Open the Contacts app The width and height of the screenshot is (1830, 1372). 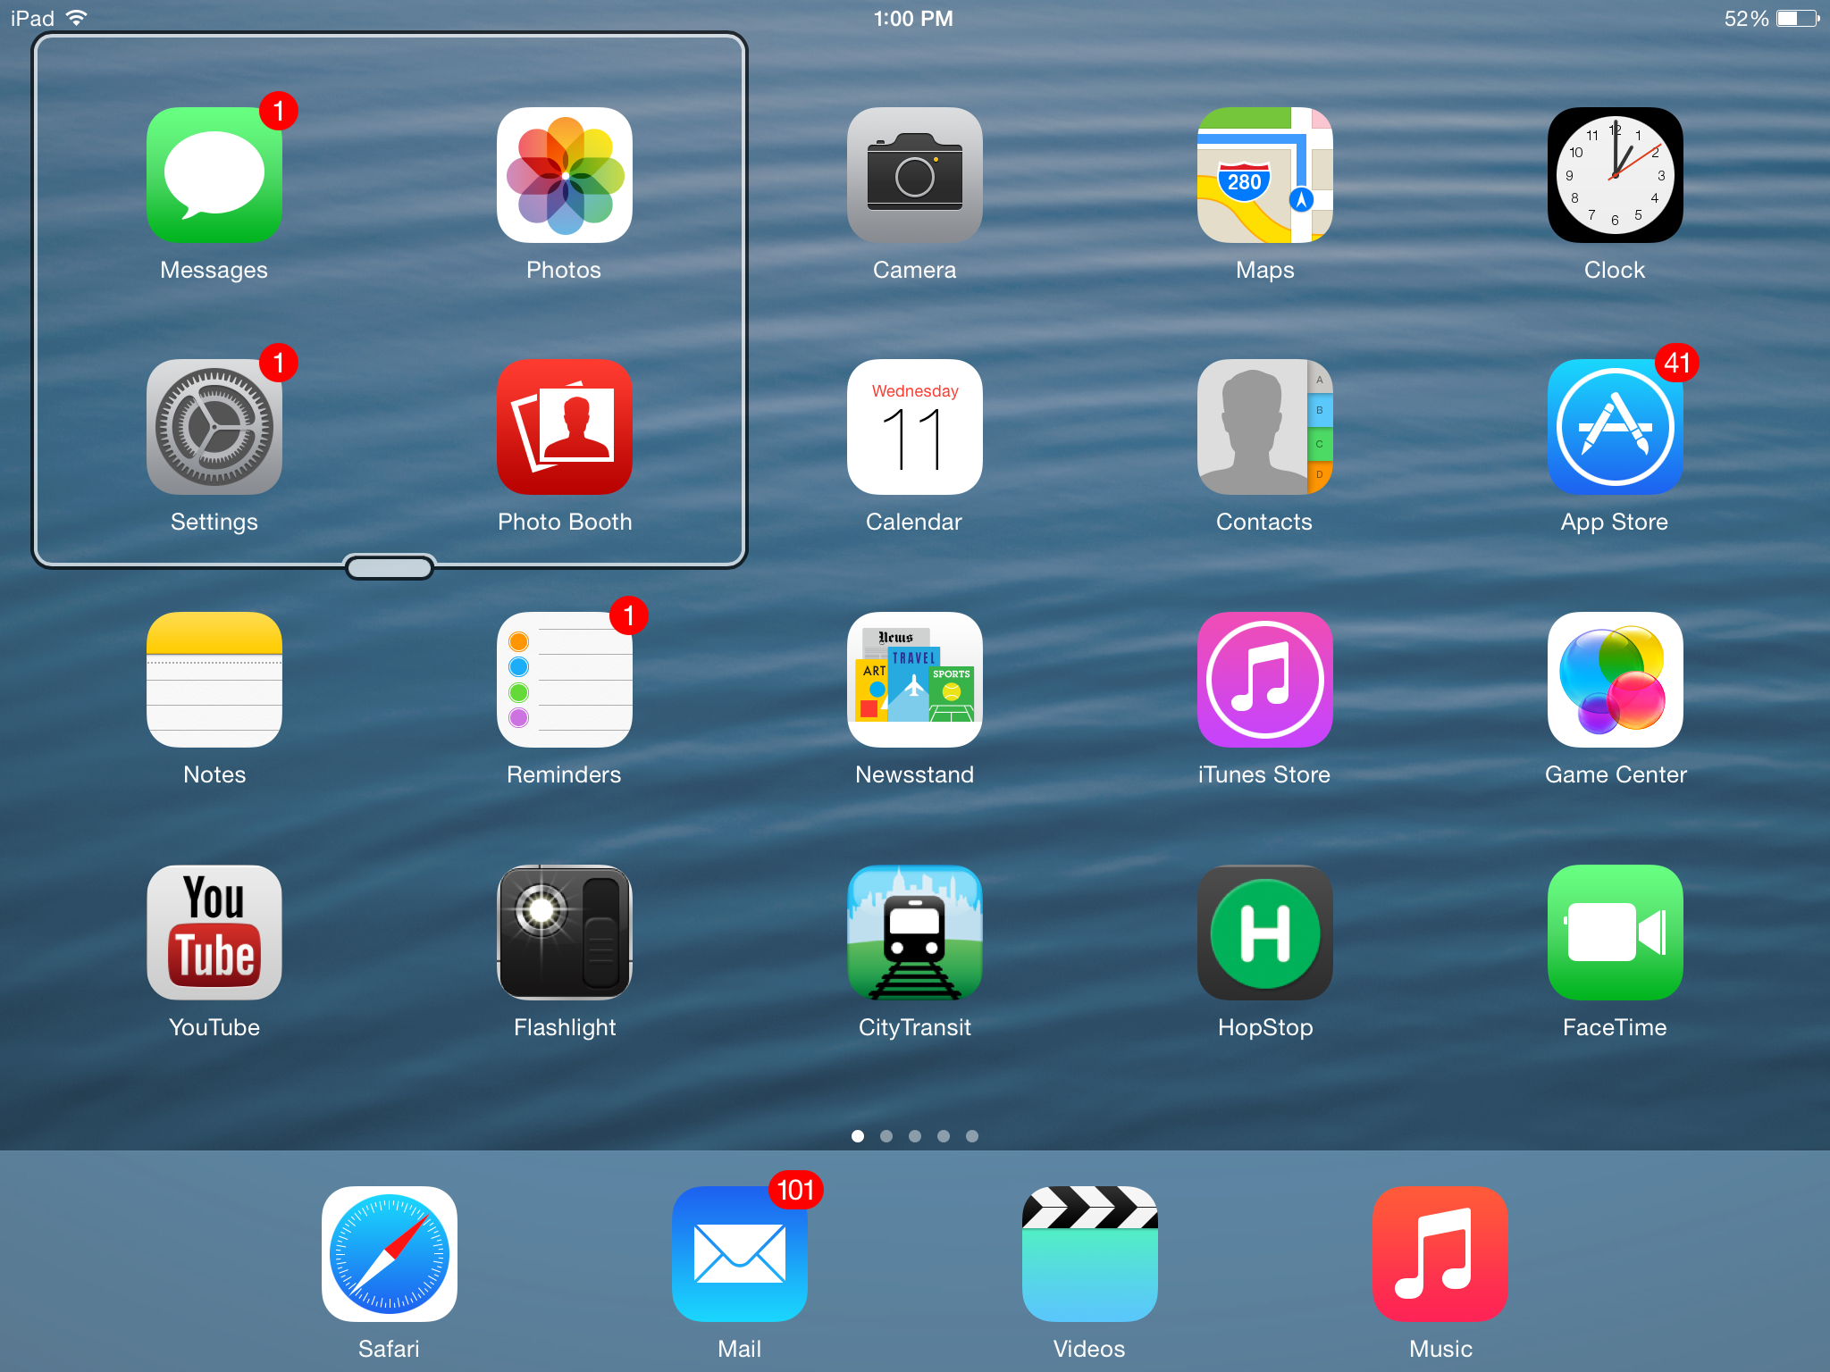1263,428
